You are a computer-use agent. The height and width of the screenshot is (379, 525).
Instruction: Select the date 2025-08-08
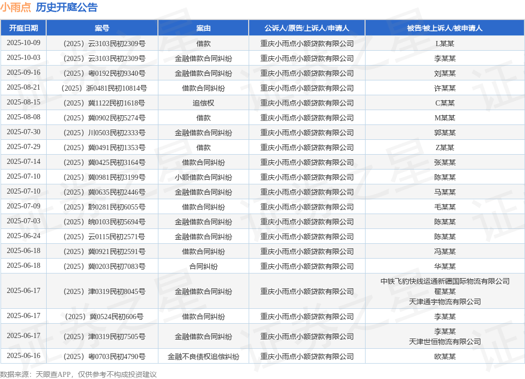pyautogui.click(x=24, y=117)
